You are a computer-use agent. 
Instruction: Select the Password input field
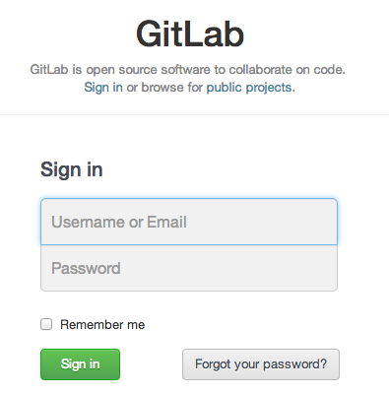[x=189, y=268]
